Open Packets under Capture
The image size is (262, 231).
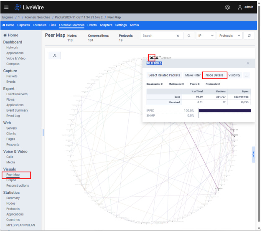click(12, 76)
